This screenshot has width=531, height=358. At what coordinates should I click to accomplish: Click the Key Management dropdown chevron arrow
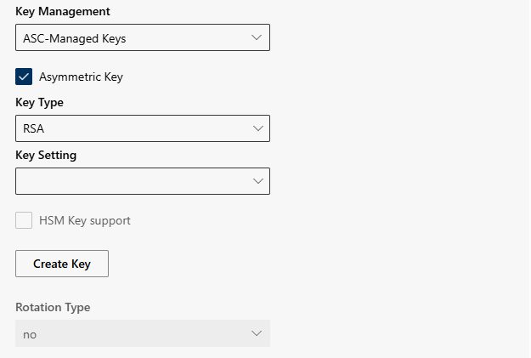coord(257,38)
